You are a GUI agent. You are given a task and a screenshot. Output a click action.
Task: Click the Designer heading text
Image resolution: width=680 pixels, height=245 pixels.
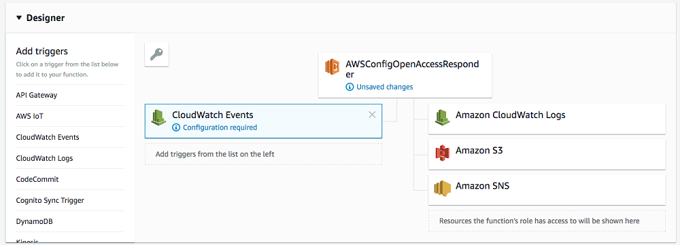(x=46, y=18)
